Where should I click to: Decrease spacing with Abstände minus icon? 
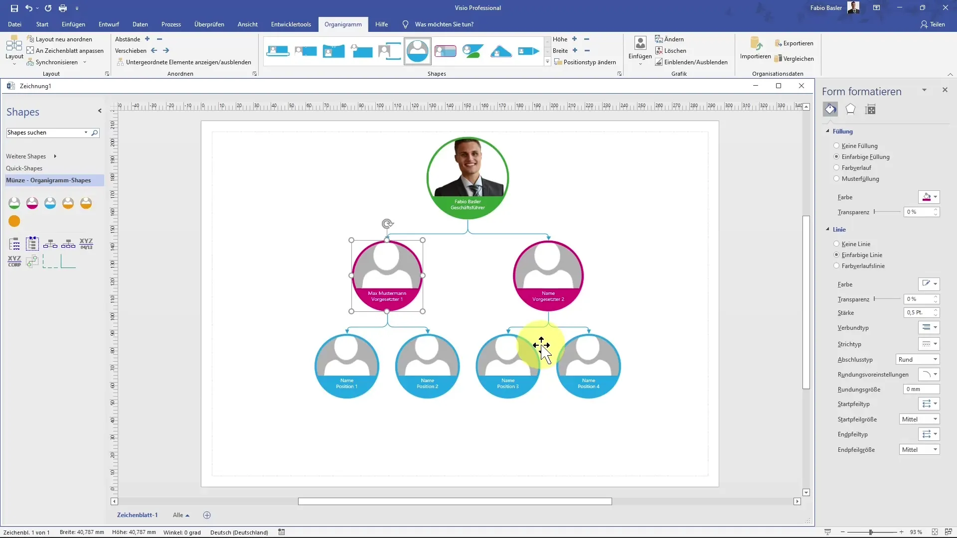(x=159, y=39)
